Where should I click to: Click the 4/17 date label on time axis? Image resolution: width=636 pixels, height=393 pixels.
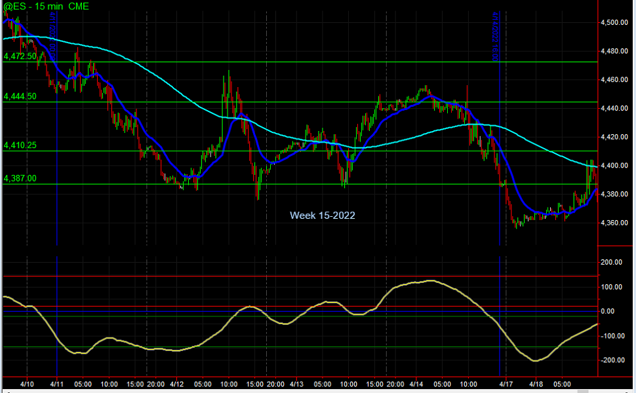(x=506, y=384)
